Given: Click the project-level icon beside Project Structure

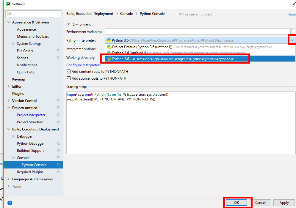Looking at the screenshot, I should pos(59,122).
